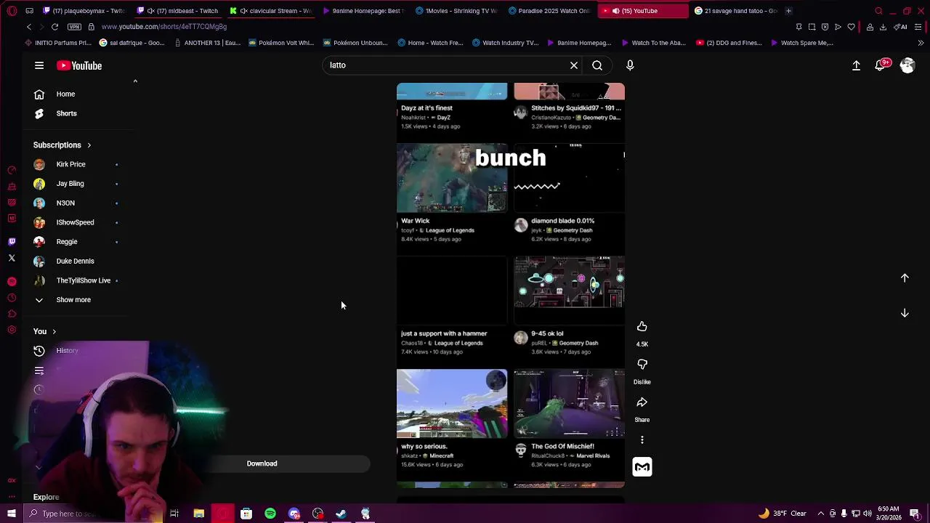Open 'just a support with a hammer' title
930x523 pixels.
[x=444, y=333]
